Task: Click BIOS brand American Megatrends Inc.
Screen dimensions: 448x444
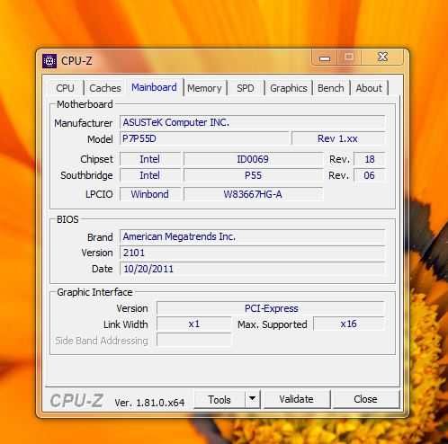Action: 252,236
